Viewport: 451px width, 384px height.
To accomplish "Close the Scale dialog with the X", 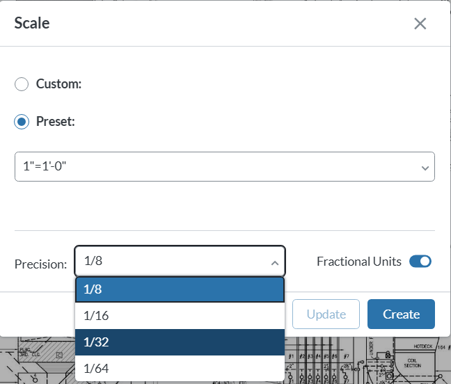I will [x=420, y=24].
